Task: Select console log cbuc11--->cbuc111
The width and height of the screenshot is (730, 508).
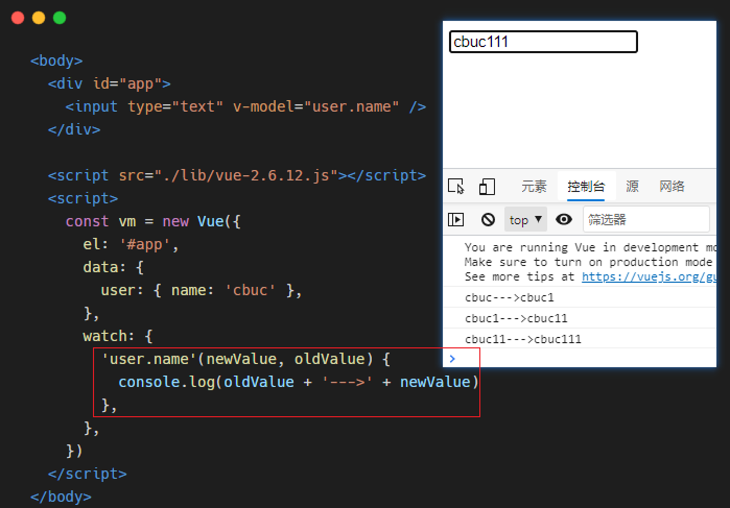Action: click(523, 339)
